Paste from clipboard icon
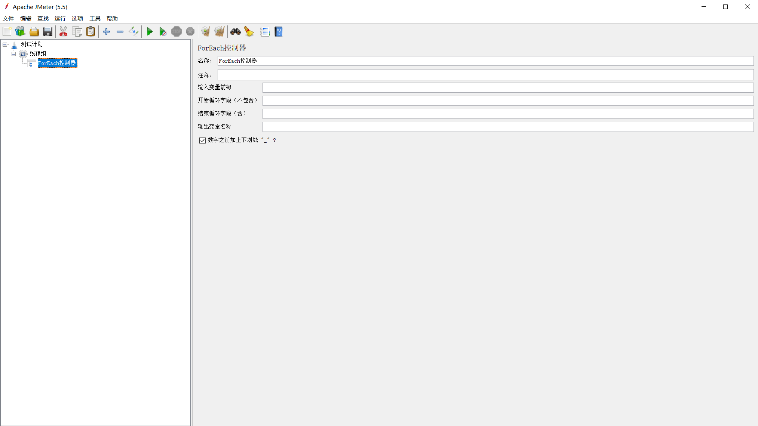Viewport: 758px width, 426px height. [x=90, y=32]
